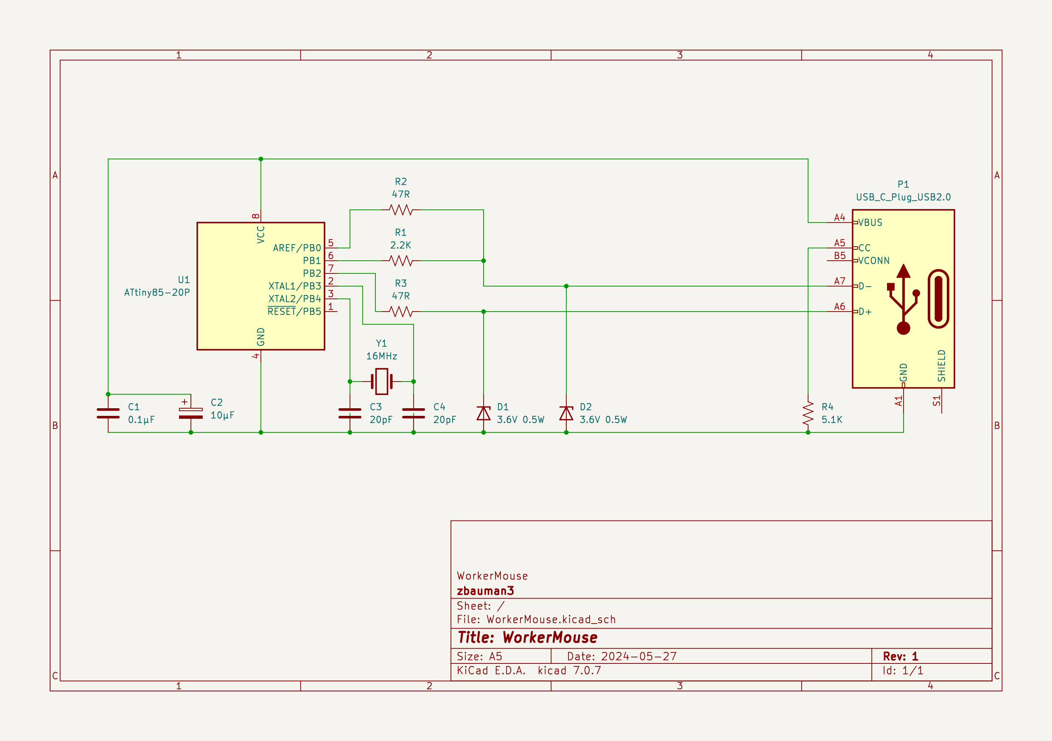Click zener diode D1 symbol

coord(484,413)
